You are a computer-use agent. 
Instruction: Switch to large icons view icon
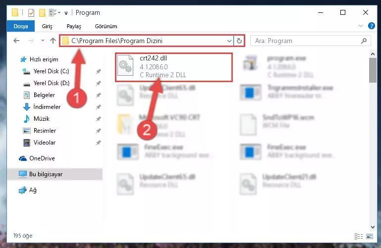point(369,236)
